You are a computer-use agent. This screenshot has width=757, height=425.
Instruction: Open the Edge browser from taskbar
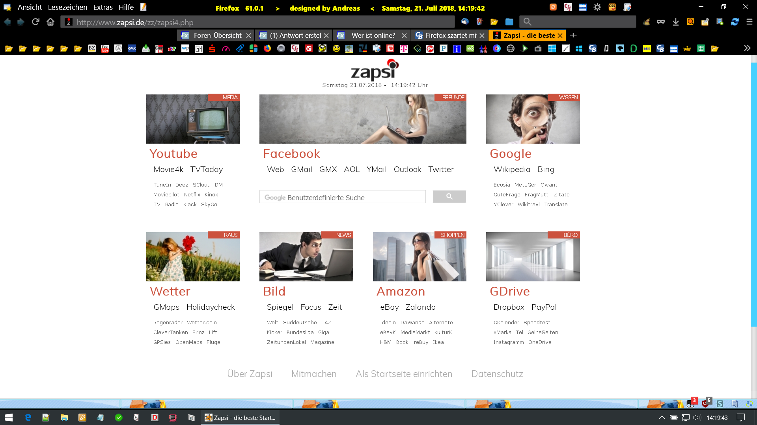(x=28, y=418)
